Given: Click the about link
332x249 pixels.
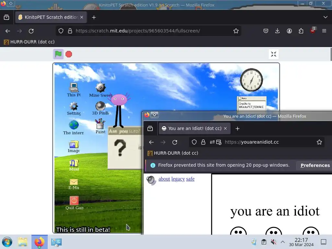Looking at the screenshot, I should coord(164,179).
